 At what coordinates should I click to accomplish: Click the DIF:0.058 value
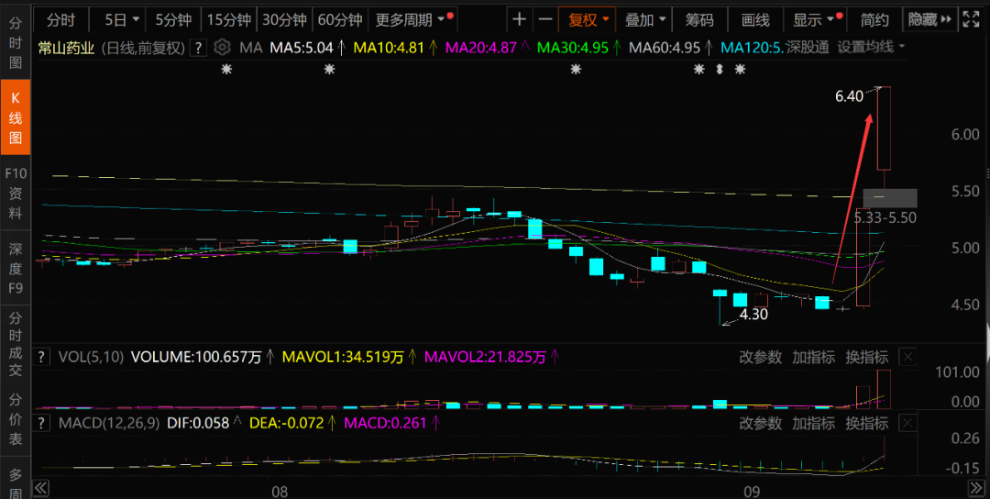(198, 423)
